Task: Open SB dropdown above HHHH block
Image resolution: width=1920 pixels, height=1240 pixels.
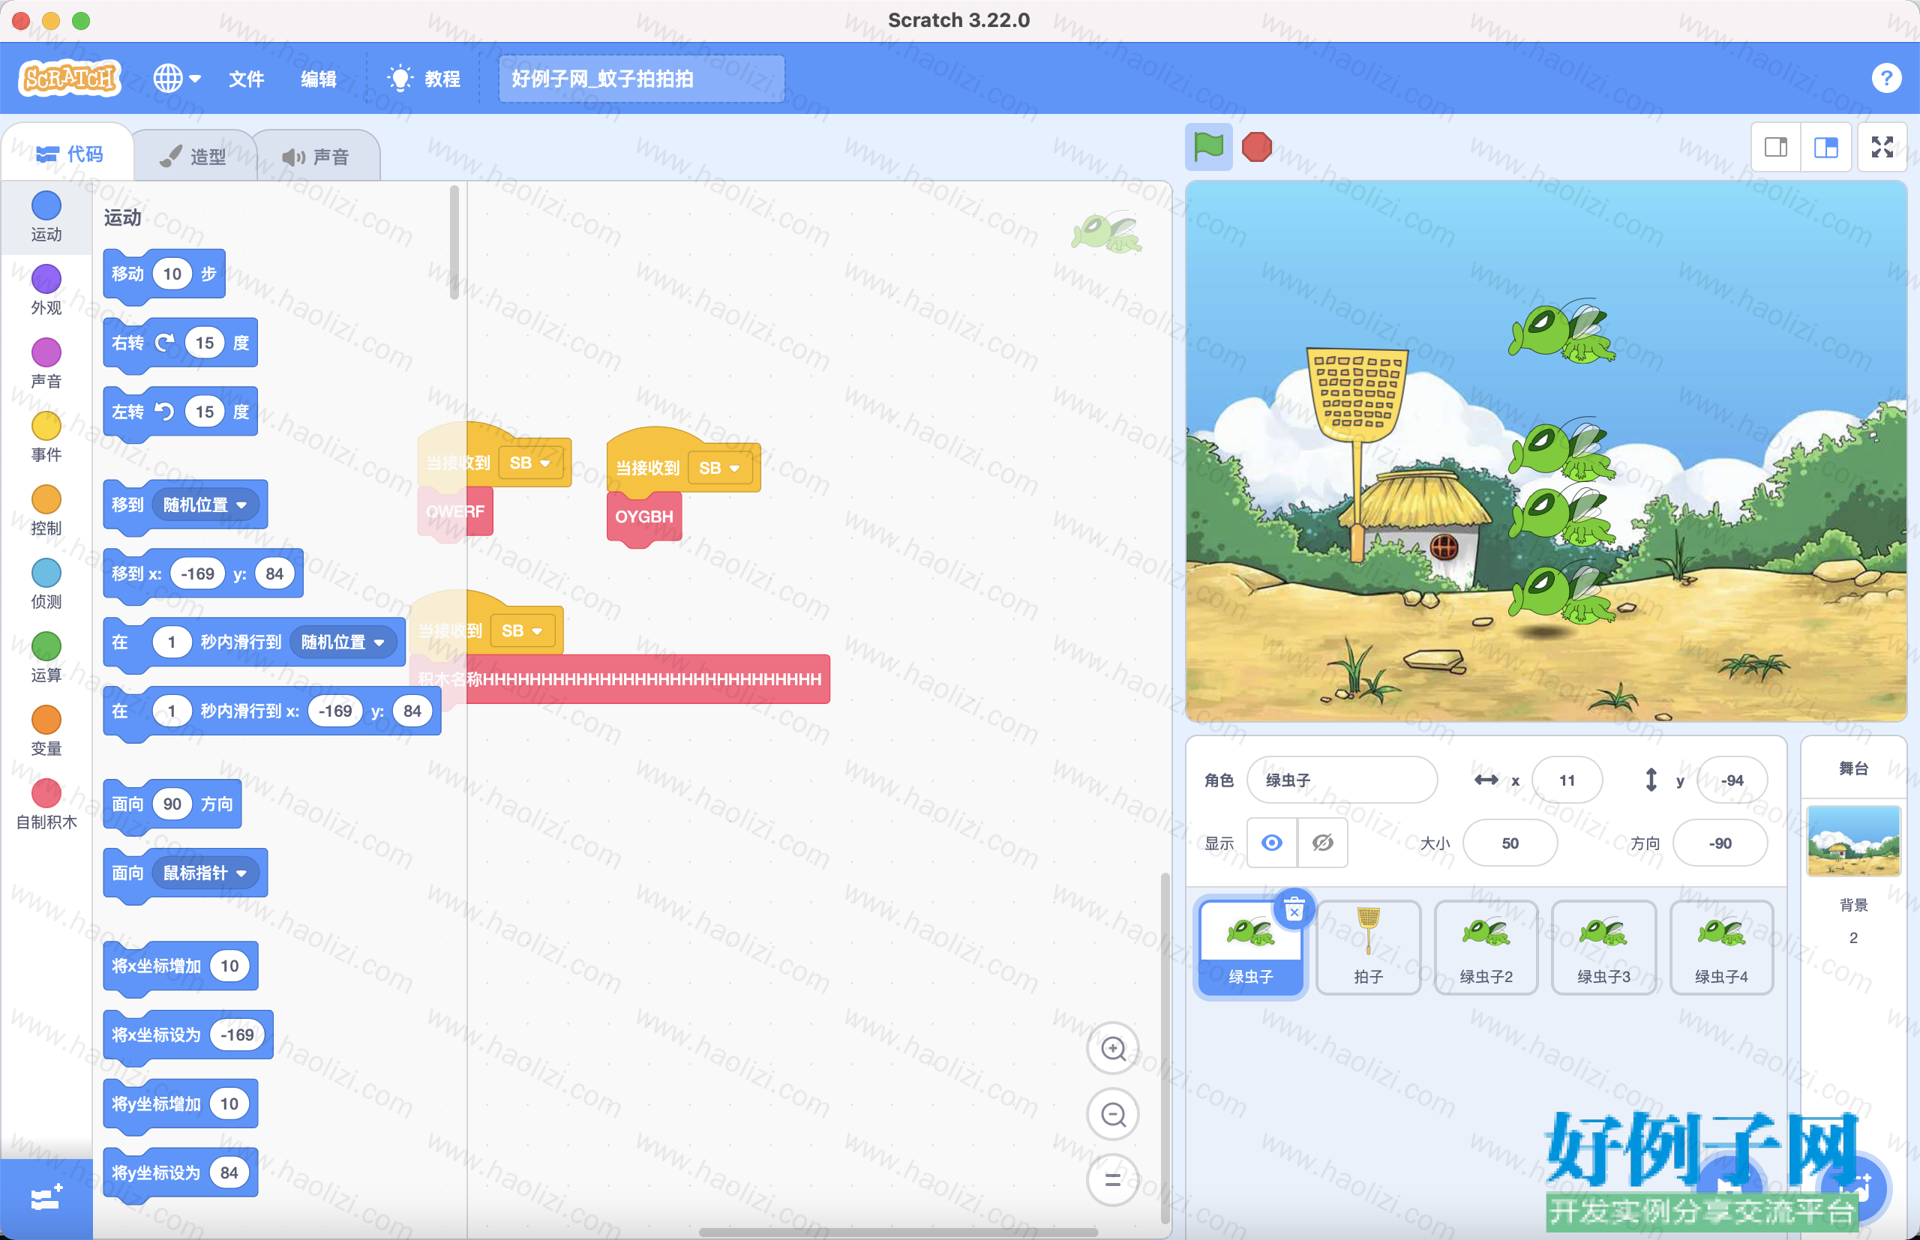Action: coord(521,630)
